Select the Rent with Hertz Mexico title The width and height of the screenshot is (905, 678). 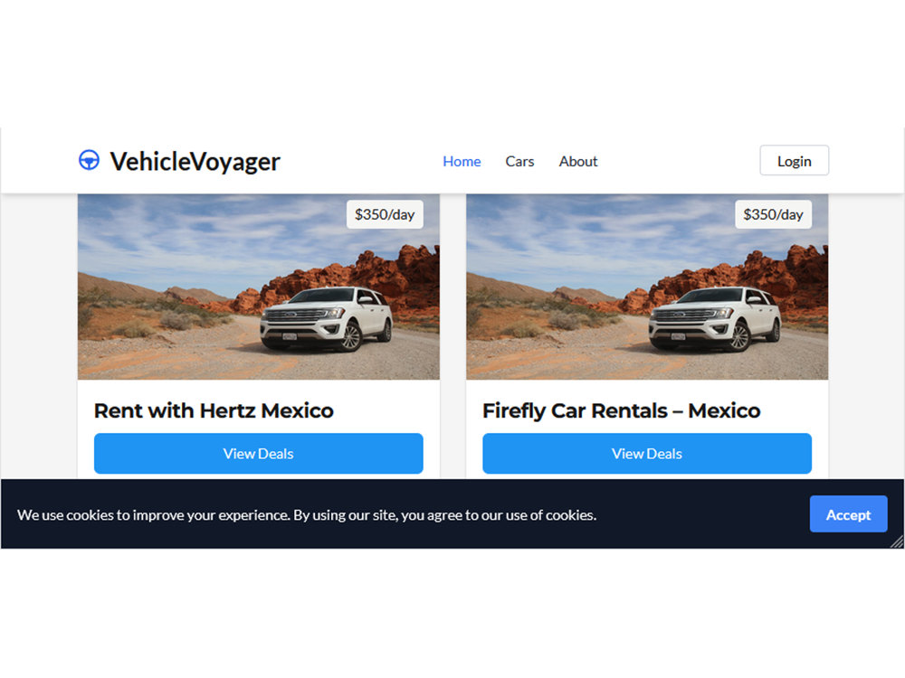point(214,410)
